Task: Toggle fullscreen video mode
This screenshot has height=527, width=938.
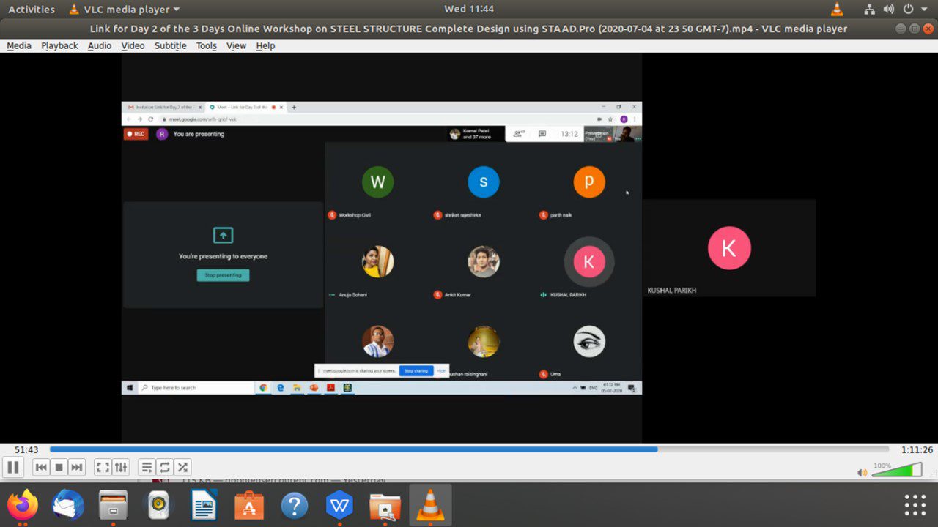Action: click(x=103, y=467)
